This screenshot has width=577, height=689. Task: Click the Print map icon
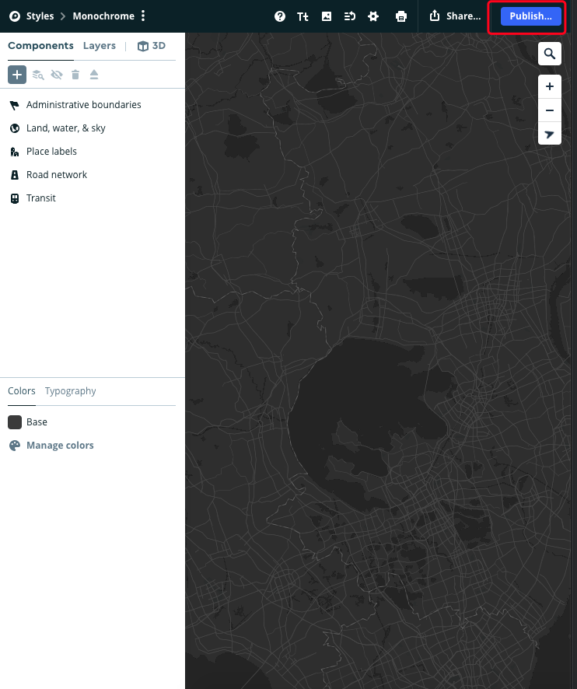pyautogui.click(x=401, y=16)
